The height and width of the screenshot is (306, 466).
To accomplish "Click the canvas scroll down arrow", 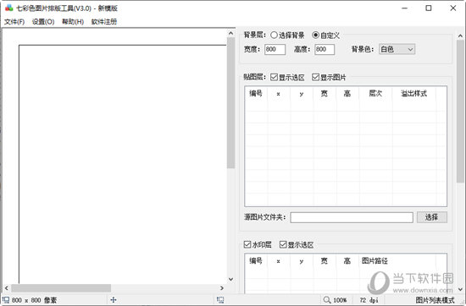I will tap(231, 279).
